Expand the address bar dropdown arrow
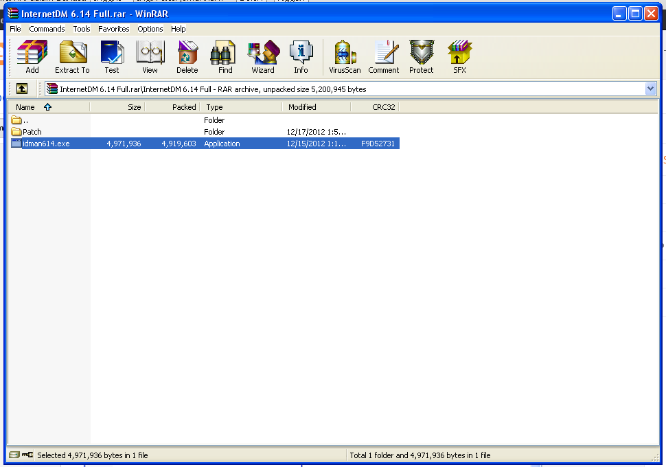This screenshot has width=666, height=467. pos(650,89)
